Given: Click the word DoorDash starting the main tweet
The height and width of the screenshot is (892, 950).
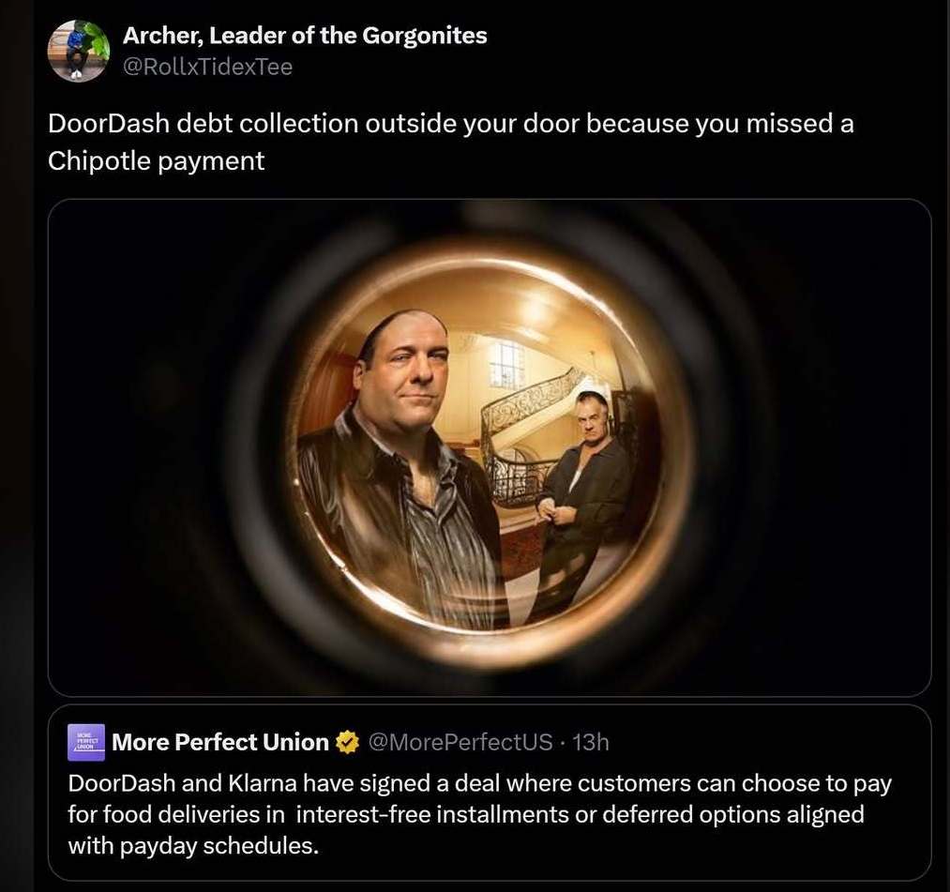Looking at the screenshot, I should 109,124.
